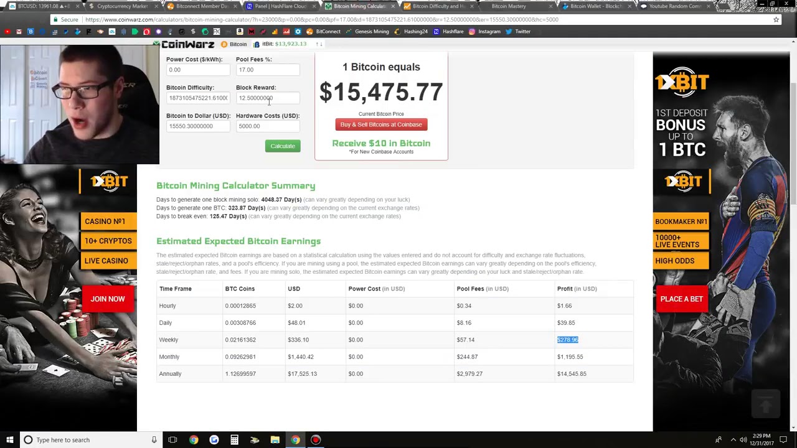Click the red recording app taskbar icon
This screenshot has width=797, height=448.
(x=316, y=440)
